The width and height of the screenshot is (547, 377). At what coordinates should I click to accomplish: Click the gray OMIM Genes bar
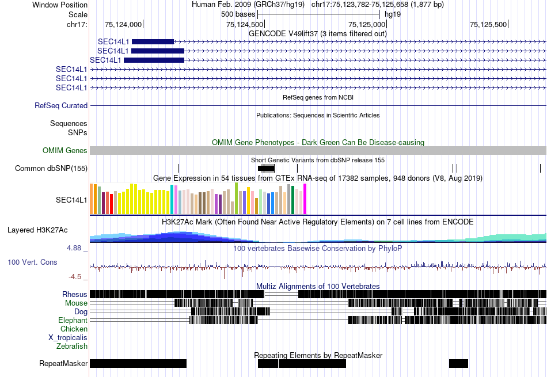pos(318,150)
